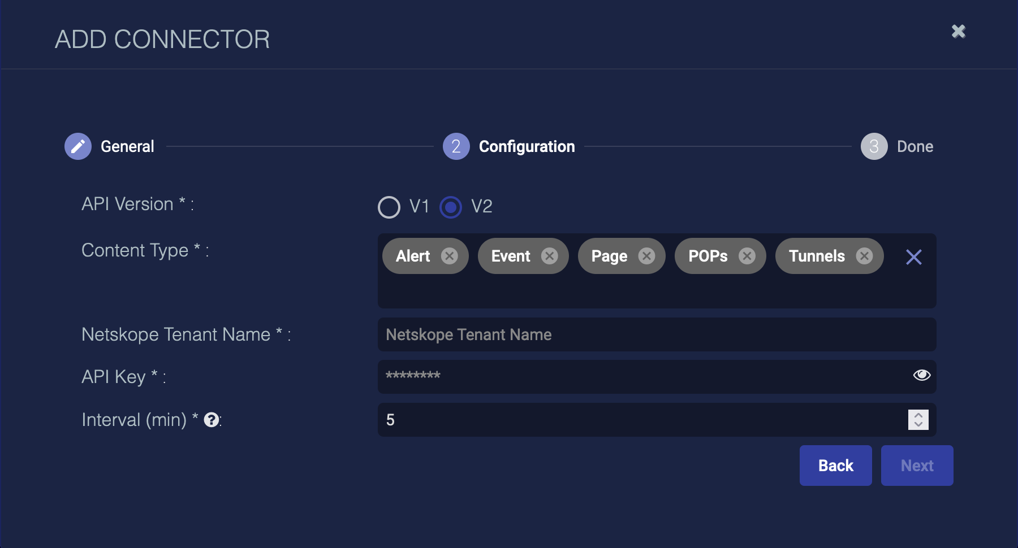Screen dimensions: 1018x548
Task: Click the Back button
Action: [x=835, y=466]
